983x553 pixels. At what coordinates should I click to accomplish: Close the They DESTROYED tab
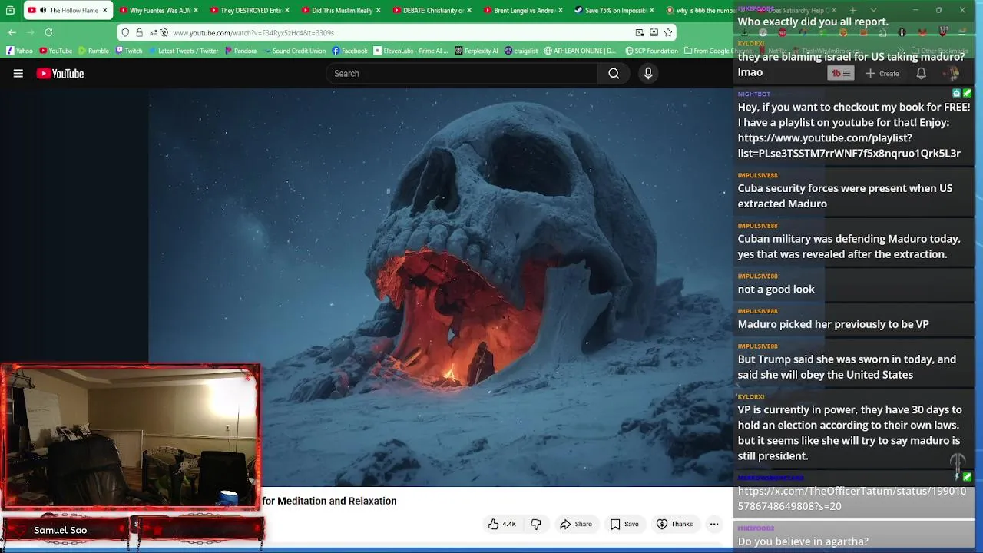[287, 10]
